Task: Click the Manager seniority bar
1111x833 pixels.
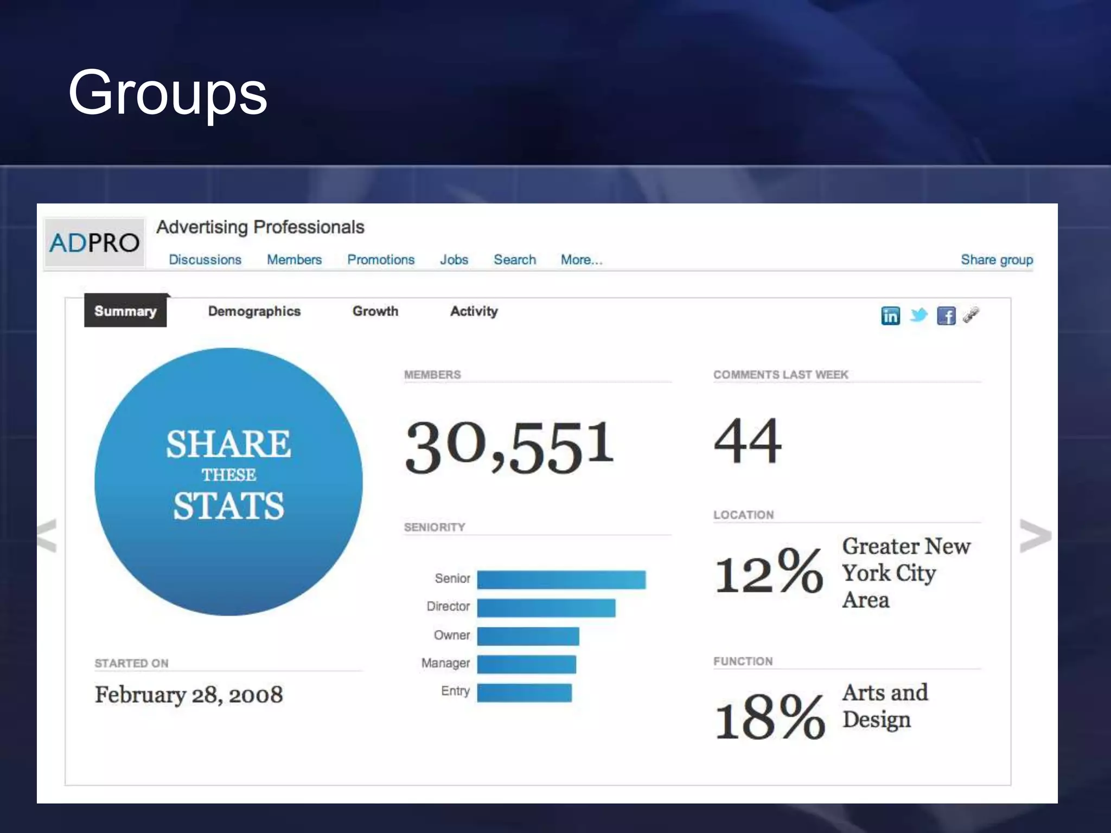Action: [x=527, y=664]
